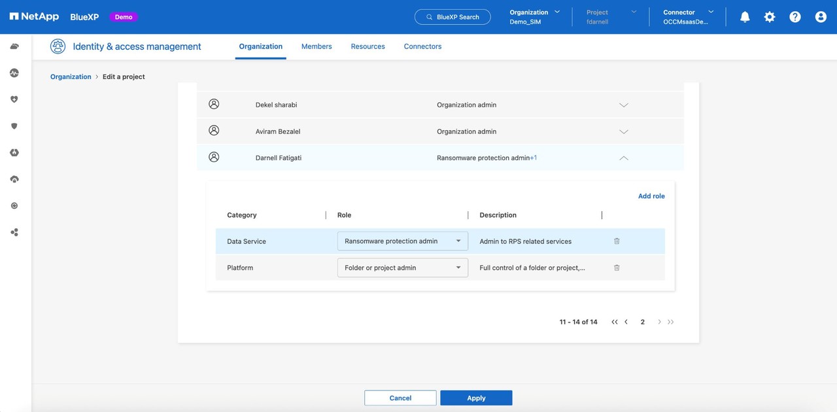Open the Ransomware protection admin role dropdown
Image resolution: width=837 pixels, height=412 pixels.
tap(402, 241)
